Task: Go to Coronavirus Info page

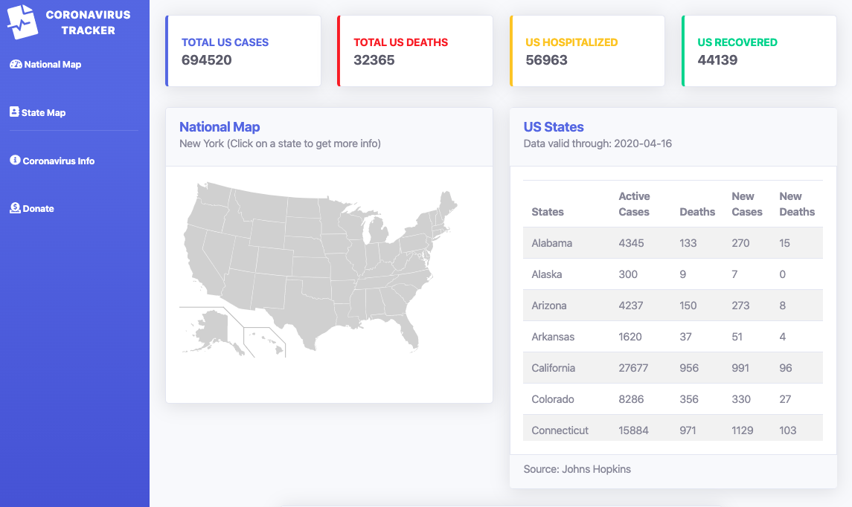Action: point(53,161)
